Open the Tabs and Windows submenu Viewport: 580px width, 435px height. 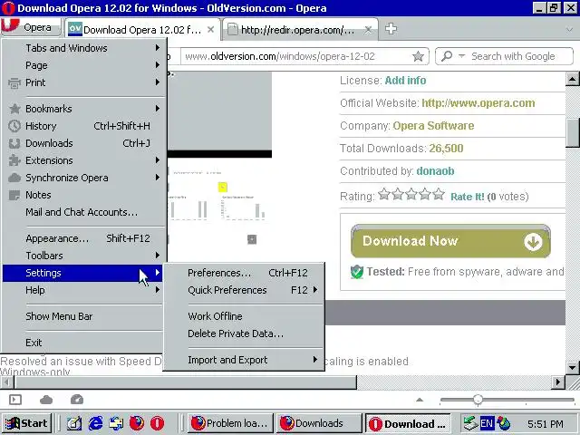click(x=83, y=48)
